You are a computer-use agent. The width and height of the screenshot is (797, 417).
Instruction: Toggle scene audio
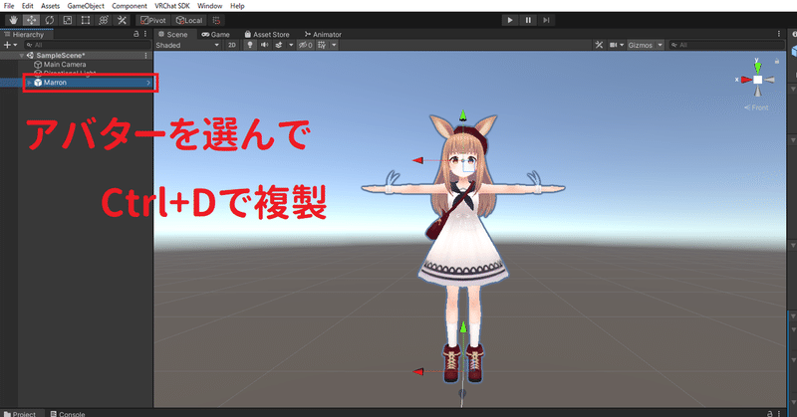264,45
